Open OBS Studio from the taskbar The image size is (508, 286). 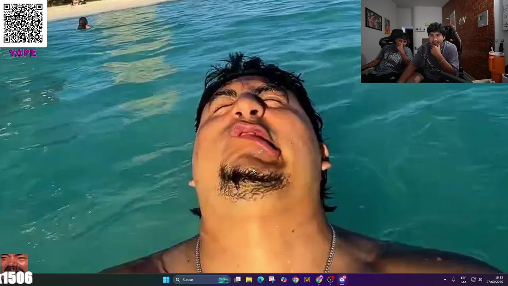click(330, 280)
